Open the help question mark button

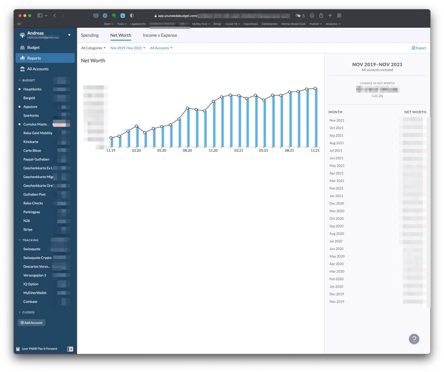(414, 339)
